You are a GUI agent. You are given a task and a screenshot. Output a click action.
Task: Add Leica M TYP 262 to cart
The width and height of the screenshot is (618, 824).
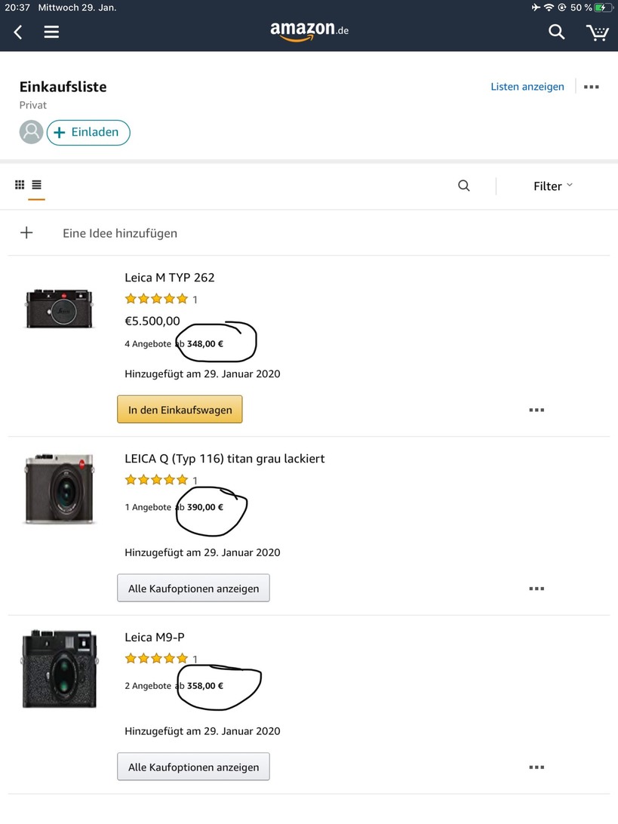coord(180,410)
